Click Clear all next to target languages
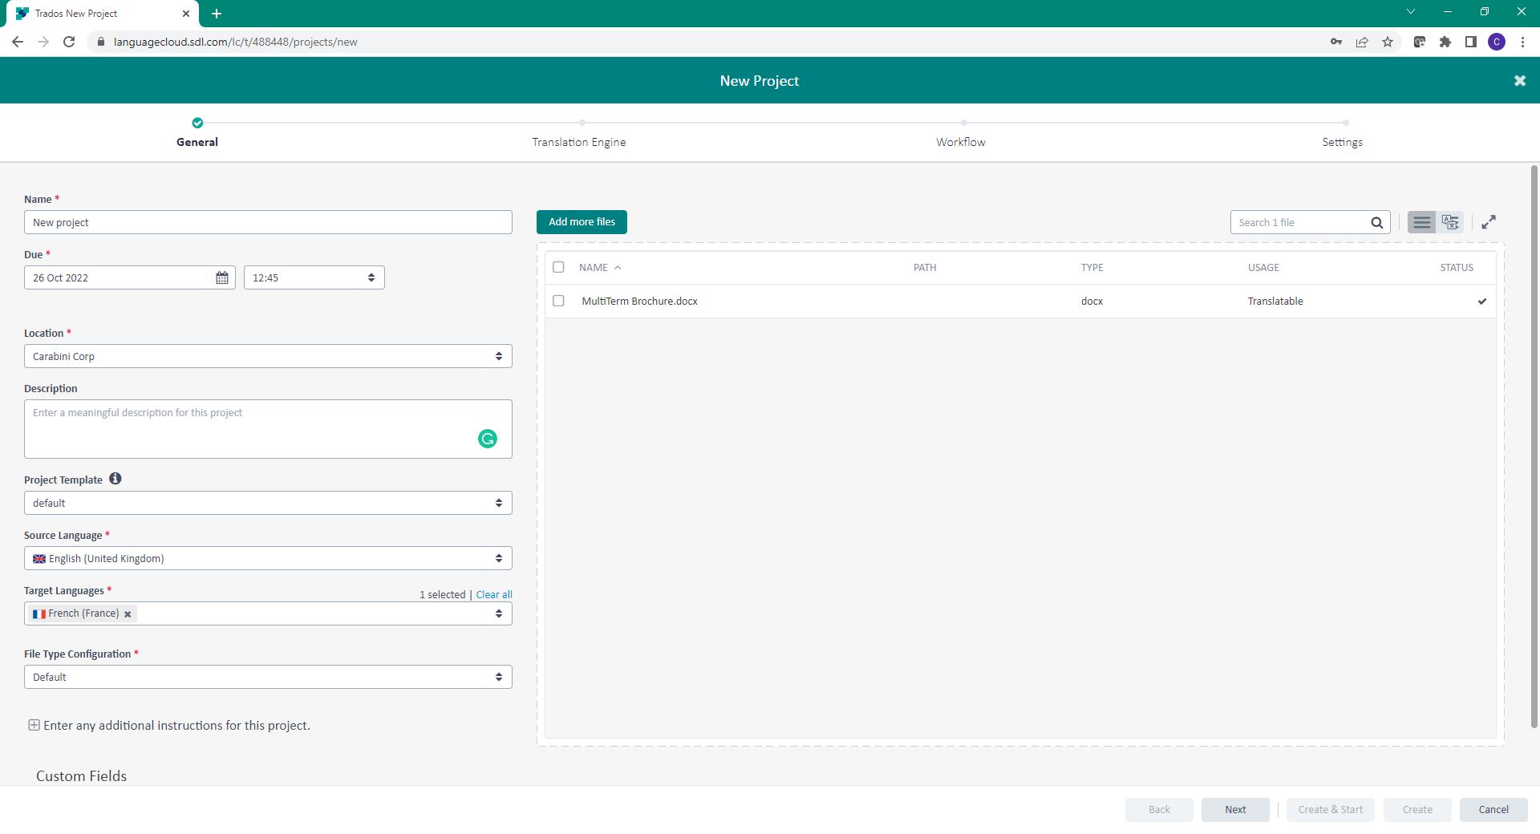The width and height of the screenshot is (1540, 834). tap(493, 594)
